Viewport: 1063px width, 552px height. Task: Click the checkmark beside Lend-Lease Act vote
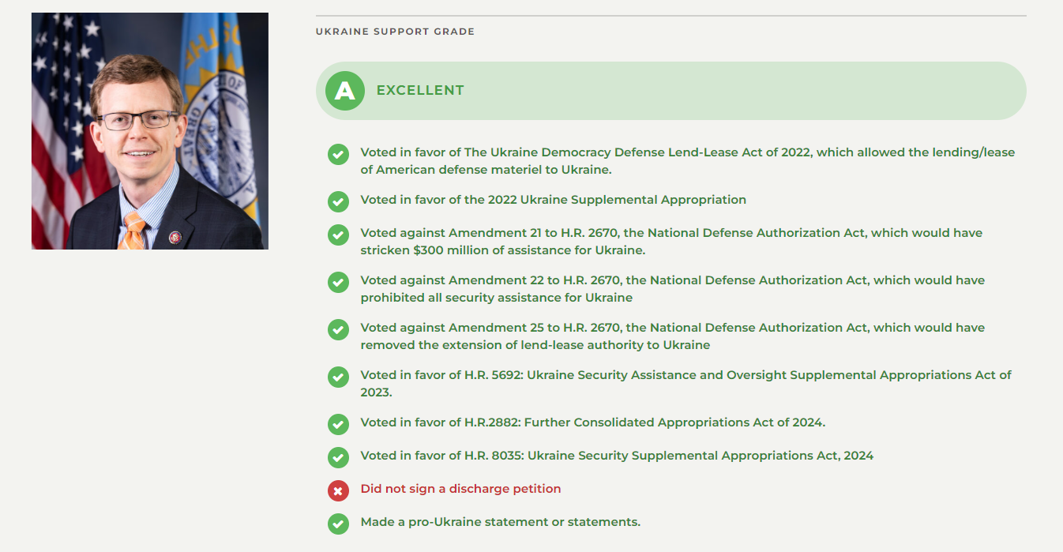coord(338,155)
